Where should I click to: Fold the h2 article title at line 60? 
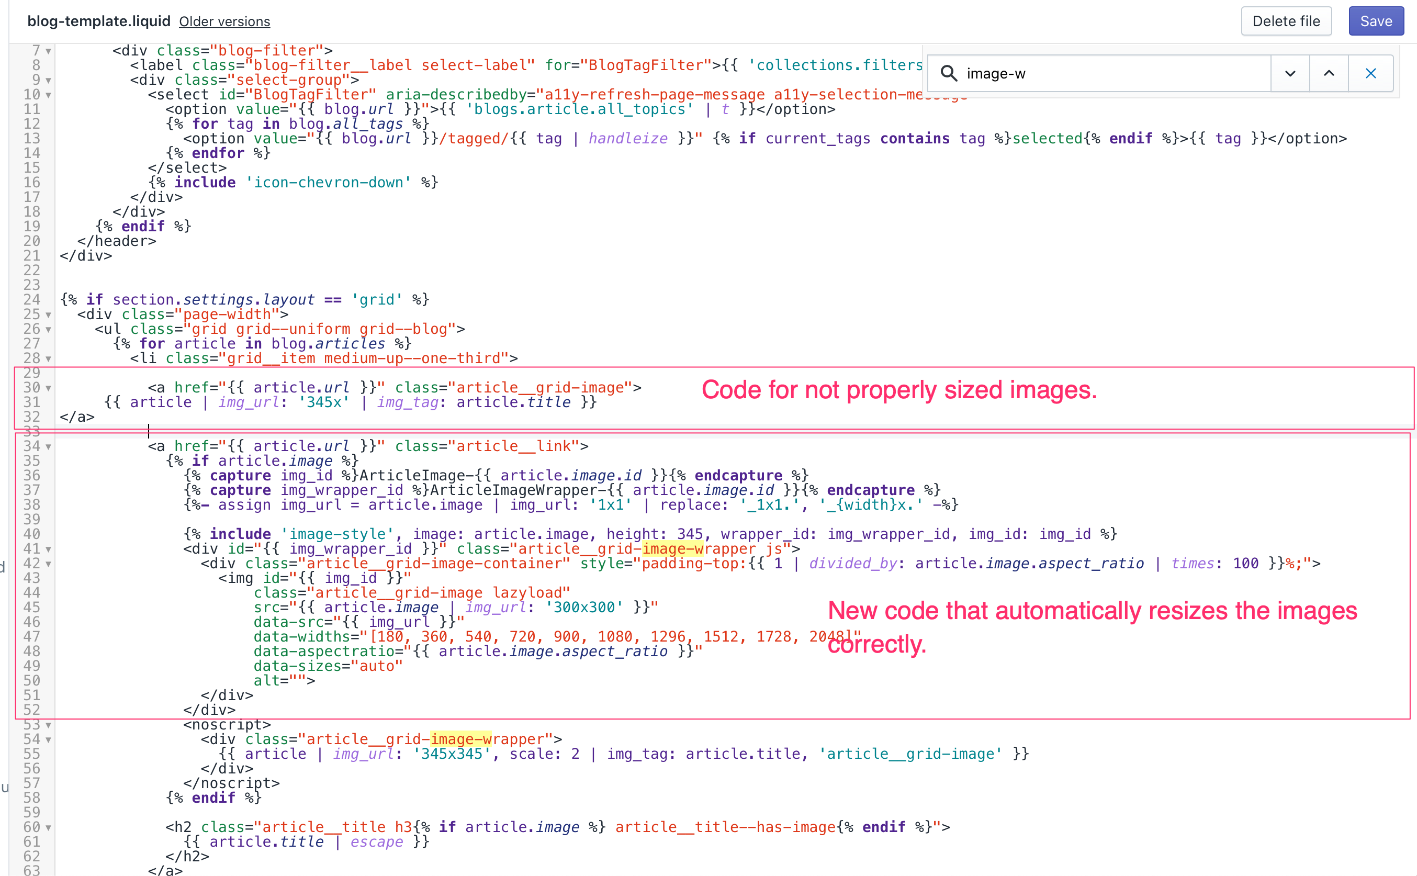(x=49, y=827)
